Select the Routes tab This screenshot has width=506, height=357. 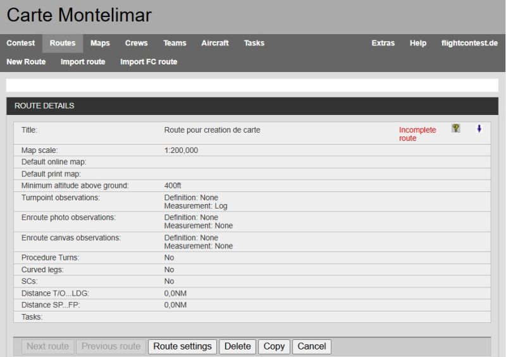pyautogui.click(x=63, y=43)
